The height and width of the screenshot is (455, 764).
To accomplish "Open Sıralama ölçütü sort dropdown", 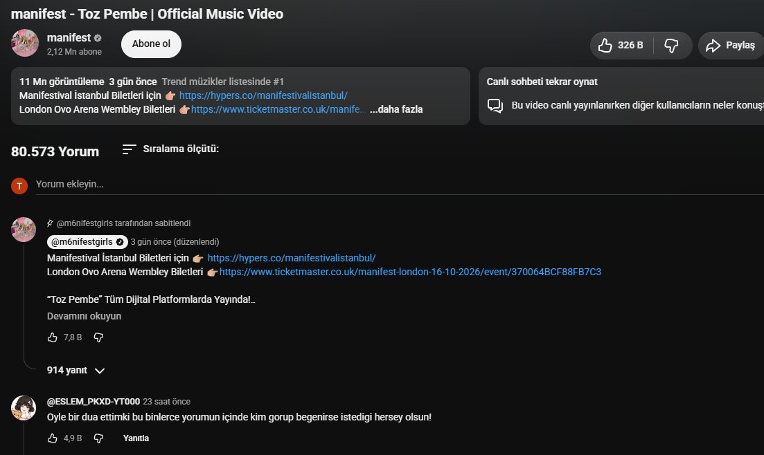I will click(170, 149).
